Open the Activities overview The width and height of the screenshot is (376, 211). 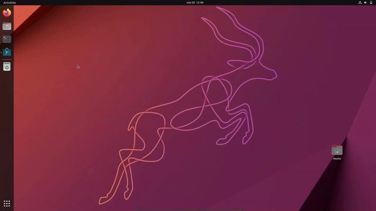coord(9,2)
